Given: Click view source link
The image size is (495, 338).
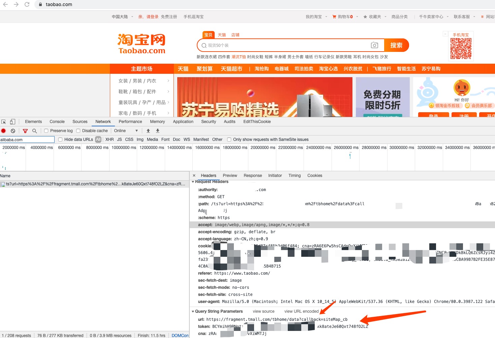Looking at the screenshot, I should coord(264,311).
